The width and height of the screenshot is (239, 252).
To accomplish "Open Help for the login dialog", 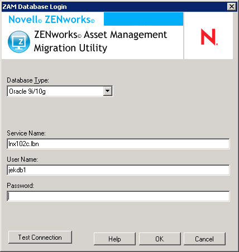I will click(114, 239).
